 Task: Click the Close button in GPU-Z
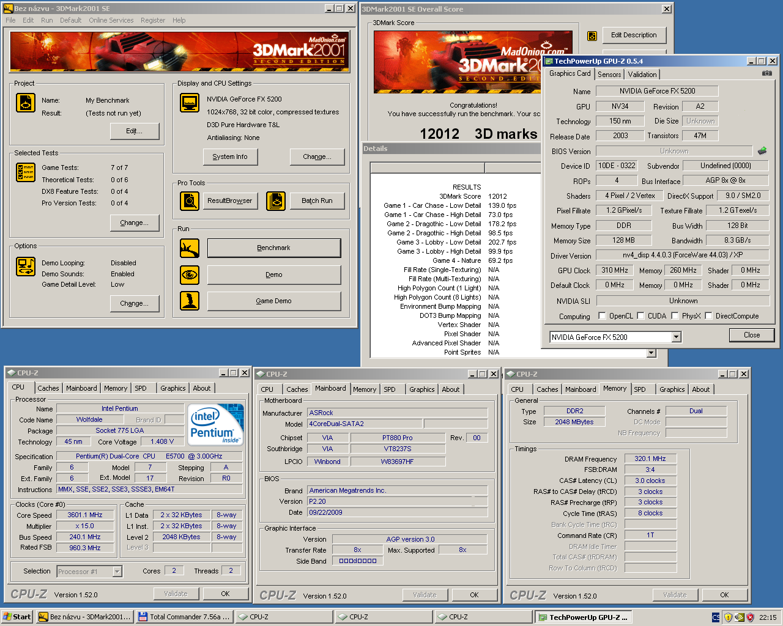tap(752, 335)
